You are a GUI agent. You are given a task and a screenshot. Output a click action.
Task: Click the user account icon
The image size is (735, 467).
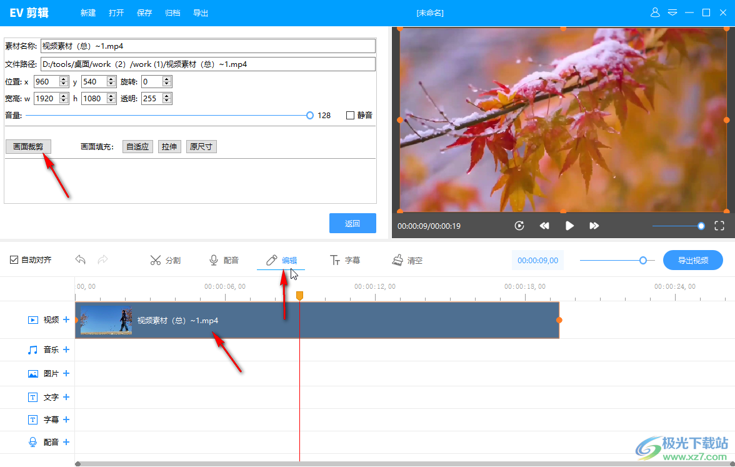(x=655, y=13)
